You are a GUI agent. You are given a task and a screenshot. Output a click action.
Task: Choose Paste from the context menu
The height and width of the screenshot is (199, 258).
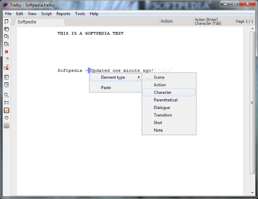[x=116, y=88]
